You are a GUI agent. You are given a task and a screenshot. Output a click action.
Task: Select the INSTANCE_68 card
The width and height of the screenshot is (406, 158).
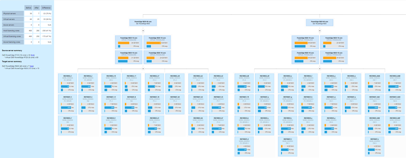(x=244, y=83)
